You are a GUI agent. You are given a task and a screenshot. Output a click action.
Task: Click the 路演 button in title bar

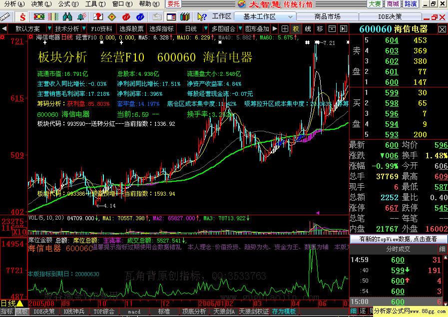click(x=411, y=4)
